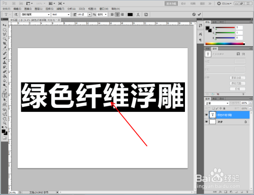The image size is (254, 195).
Task: Select the Dodge tool
Action: [x=5, y=85]
